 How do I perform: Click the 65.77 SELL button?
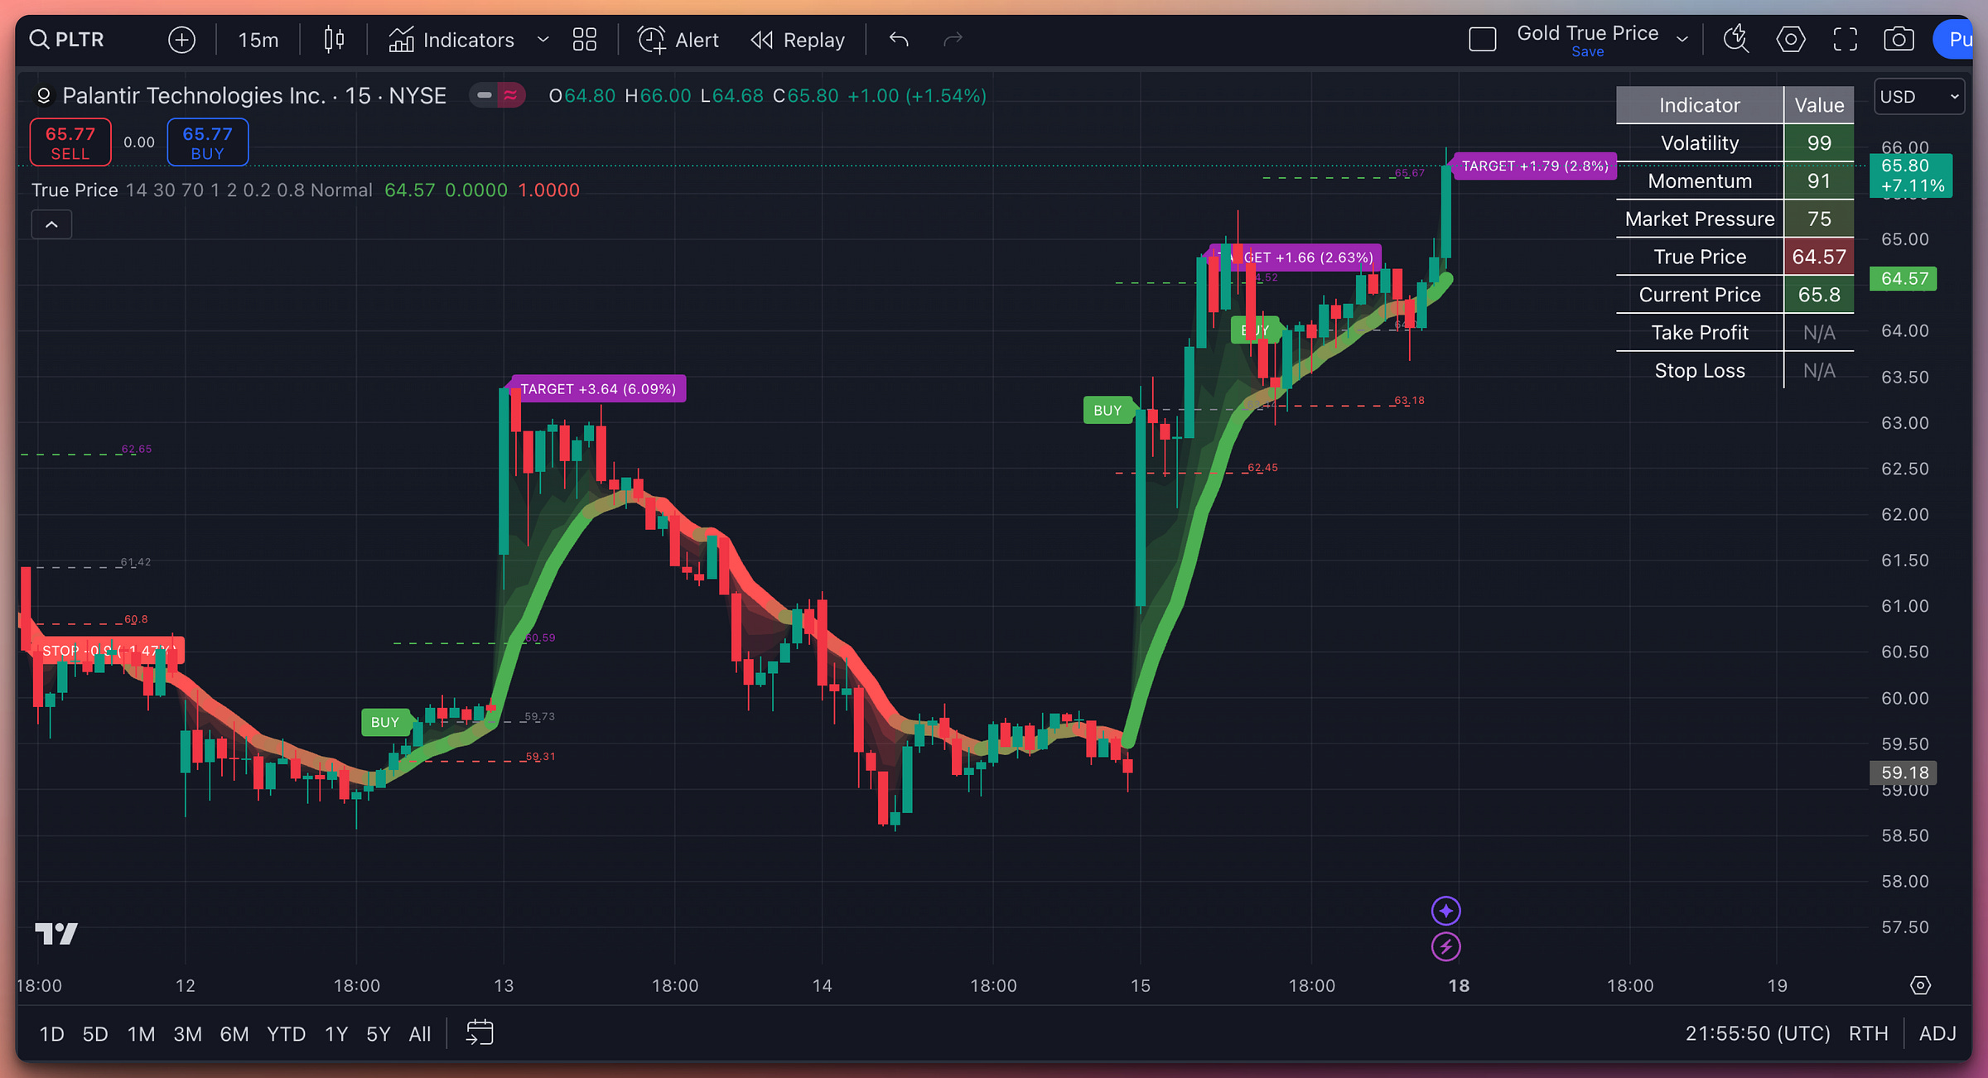(70, 142)
